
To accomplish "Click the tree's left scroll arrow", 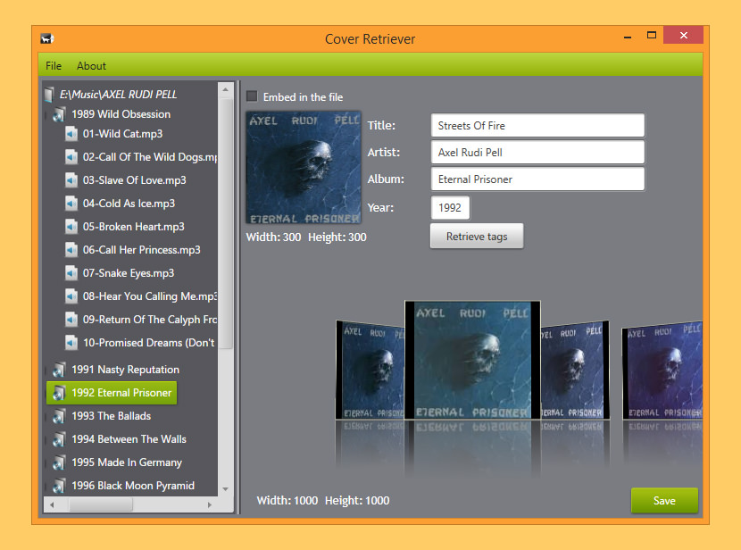I will (52, 504).
